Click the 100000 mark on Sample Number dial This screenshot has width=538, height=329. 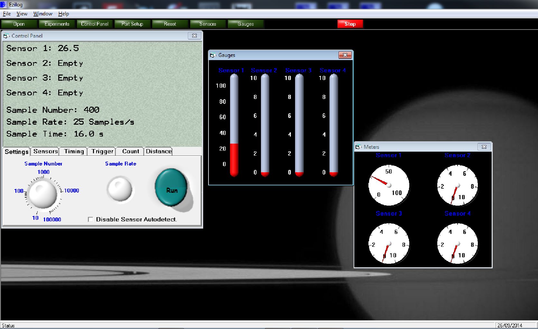[x=52, y=219]
